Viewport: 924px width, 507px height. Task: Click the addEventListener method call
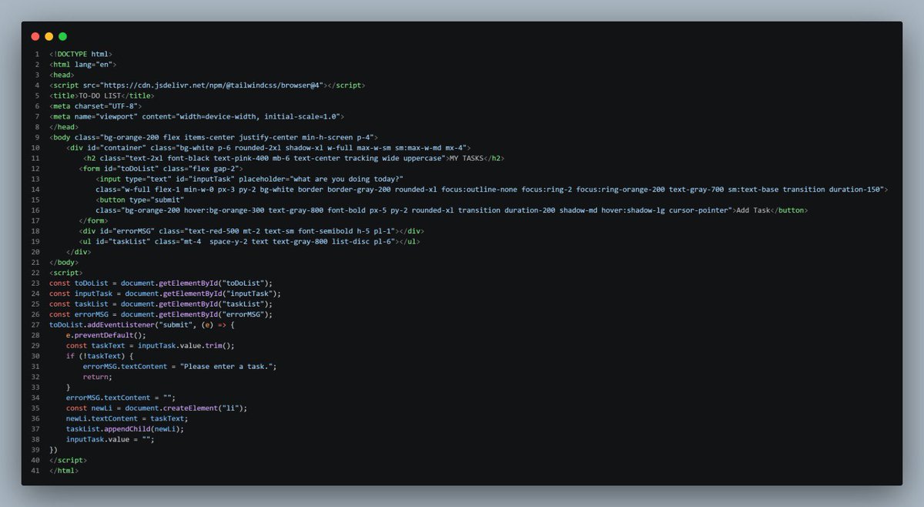point(122,324)
